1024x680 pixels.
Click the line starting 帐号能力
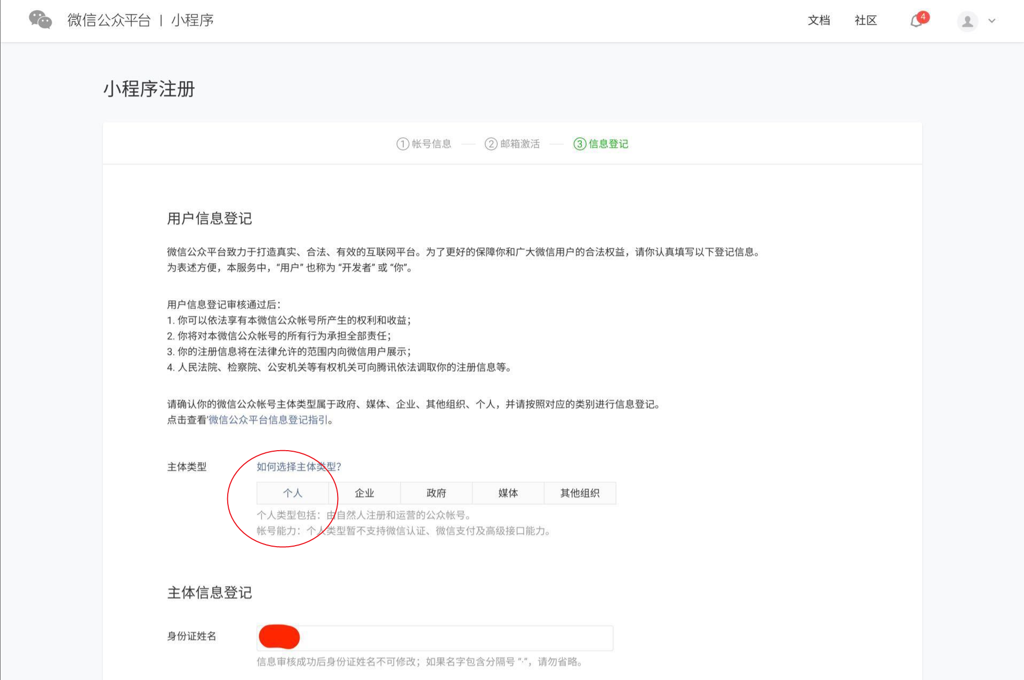click(x=404, y=531)
